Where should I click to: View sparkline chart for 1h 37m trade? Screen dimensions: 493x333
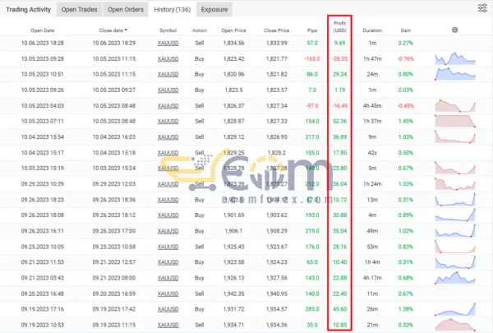click(x=455, y=121)
